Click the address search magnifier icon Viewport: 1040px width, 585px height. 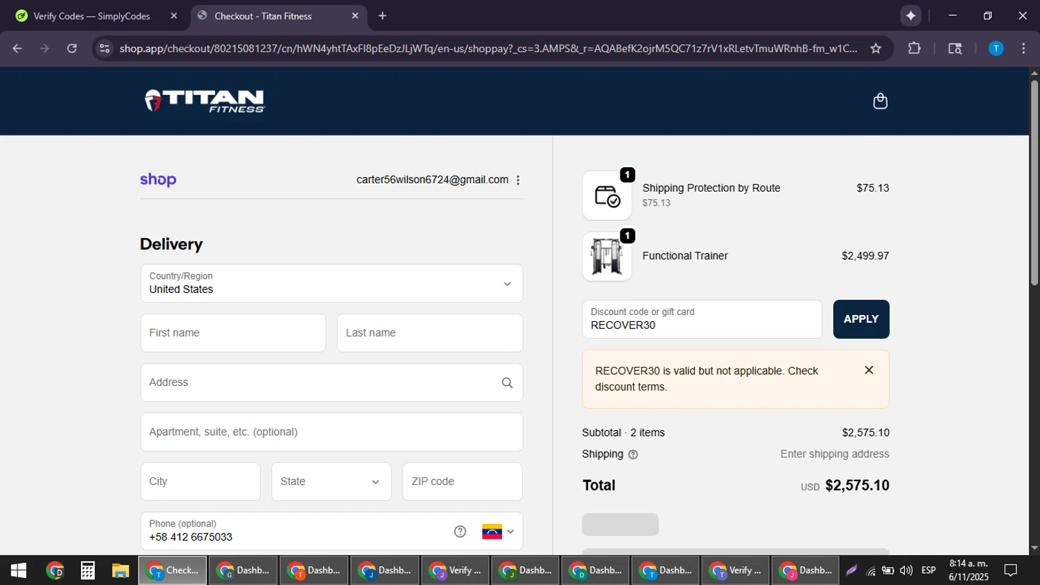507,382
